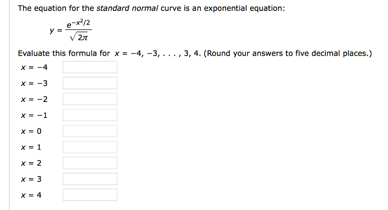Click the "x = 4" row label

pyautogui.click(x=31, y=195)
